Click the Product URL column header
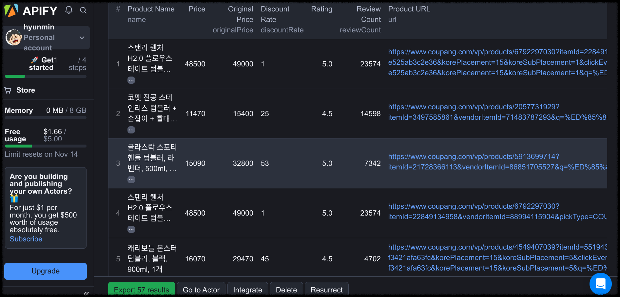This screenshot has width=620, height=297. (409, 9)
